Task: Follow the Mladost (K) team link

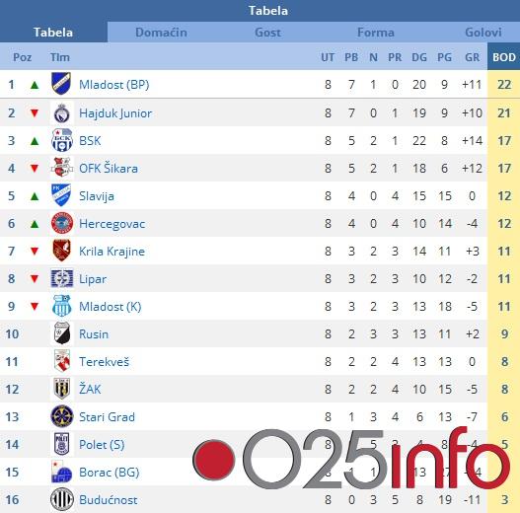Action: pyautogui.click(x=111, y=307)
